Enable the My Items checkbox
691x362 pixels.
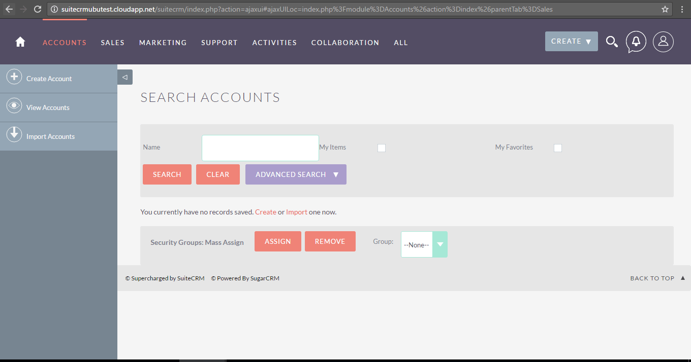pyautogui.click(x=382, y=148)
